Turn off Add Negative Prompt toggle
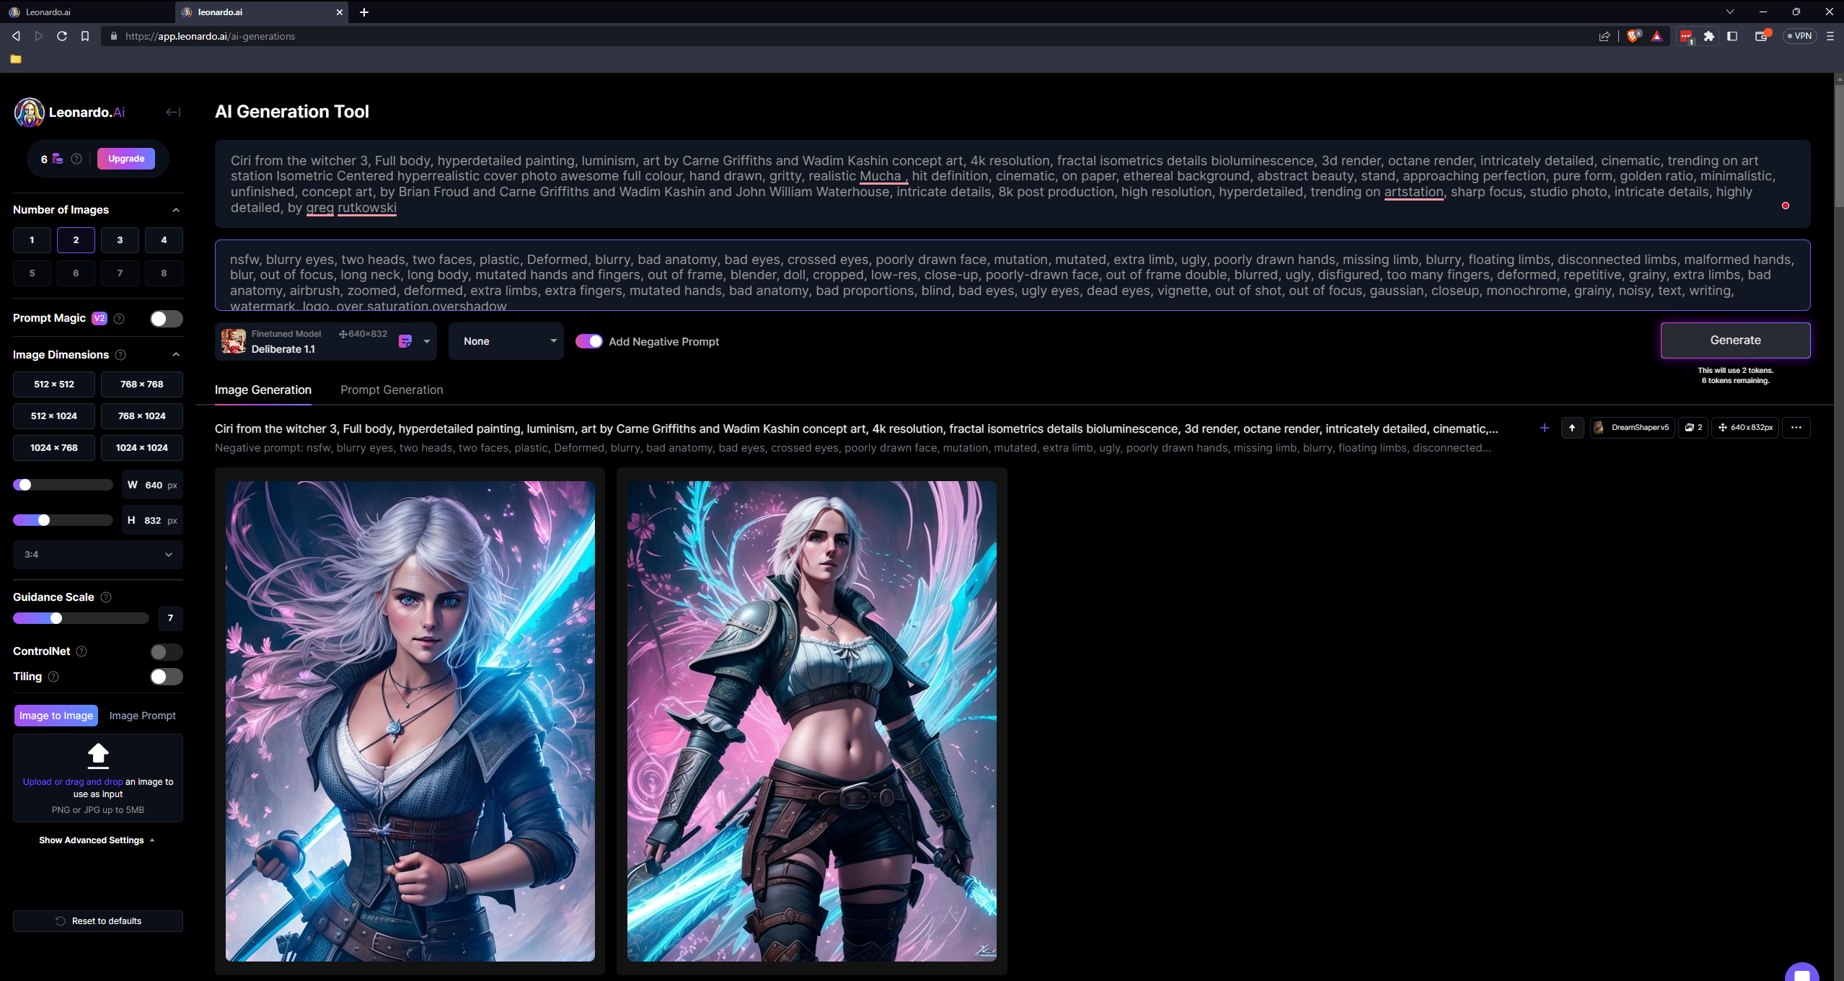The image size is (1844, 981). pos(588,341)
